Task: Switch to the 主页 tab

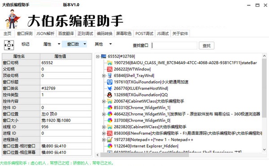Action: 7,33
